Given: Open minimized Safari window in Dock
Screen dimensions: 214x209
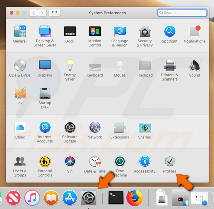Looking at the screenshot, I should tap(199, 198).
